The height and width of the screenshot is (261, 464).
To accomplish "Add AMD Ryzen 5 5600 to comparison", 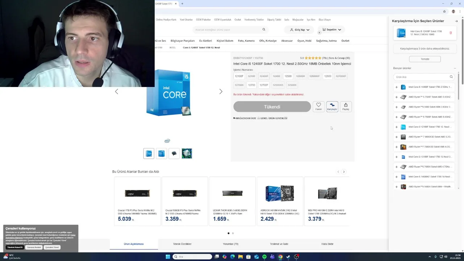I will pos(396,107).
